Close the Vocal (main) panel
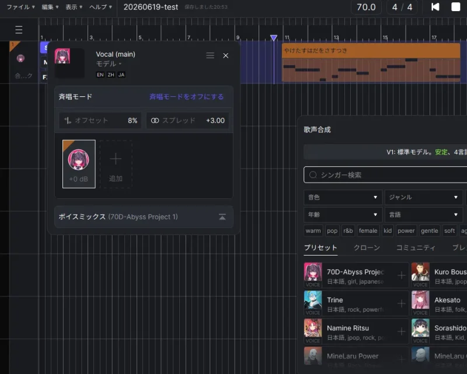The height and width of the screenshot is (374, 467). click(x=226, y=55)
